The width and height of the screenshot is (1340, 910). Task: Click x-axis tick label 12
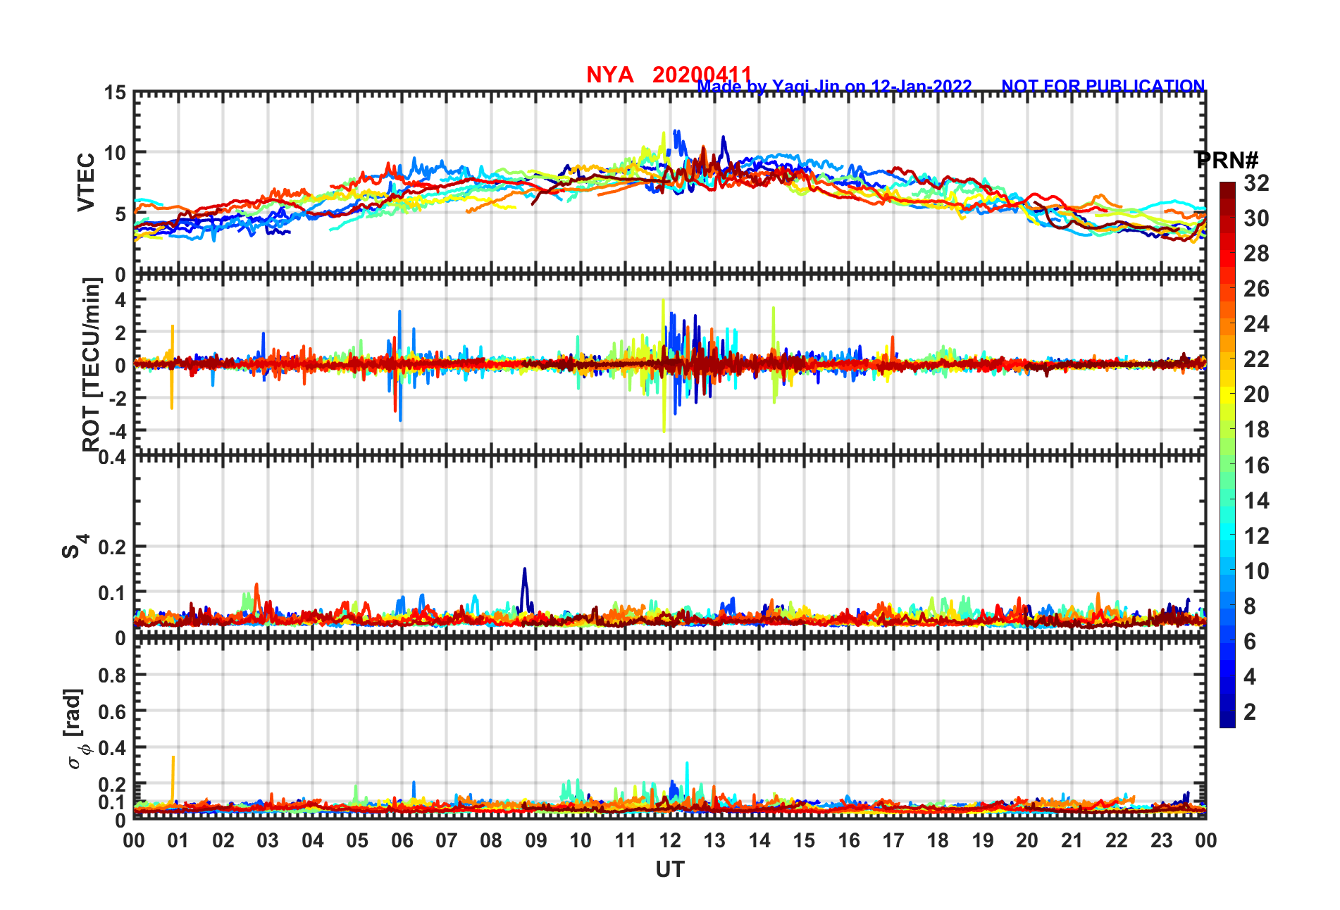670,840
